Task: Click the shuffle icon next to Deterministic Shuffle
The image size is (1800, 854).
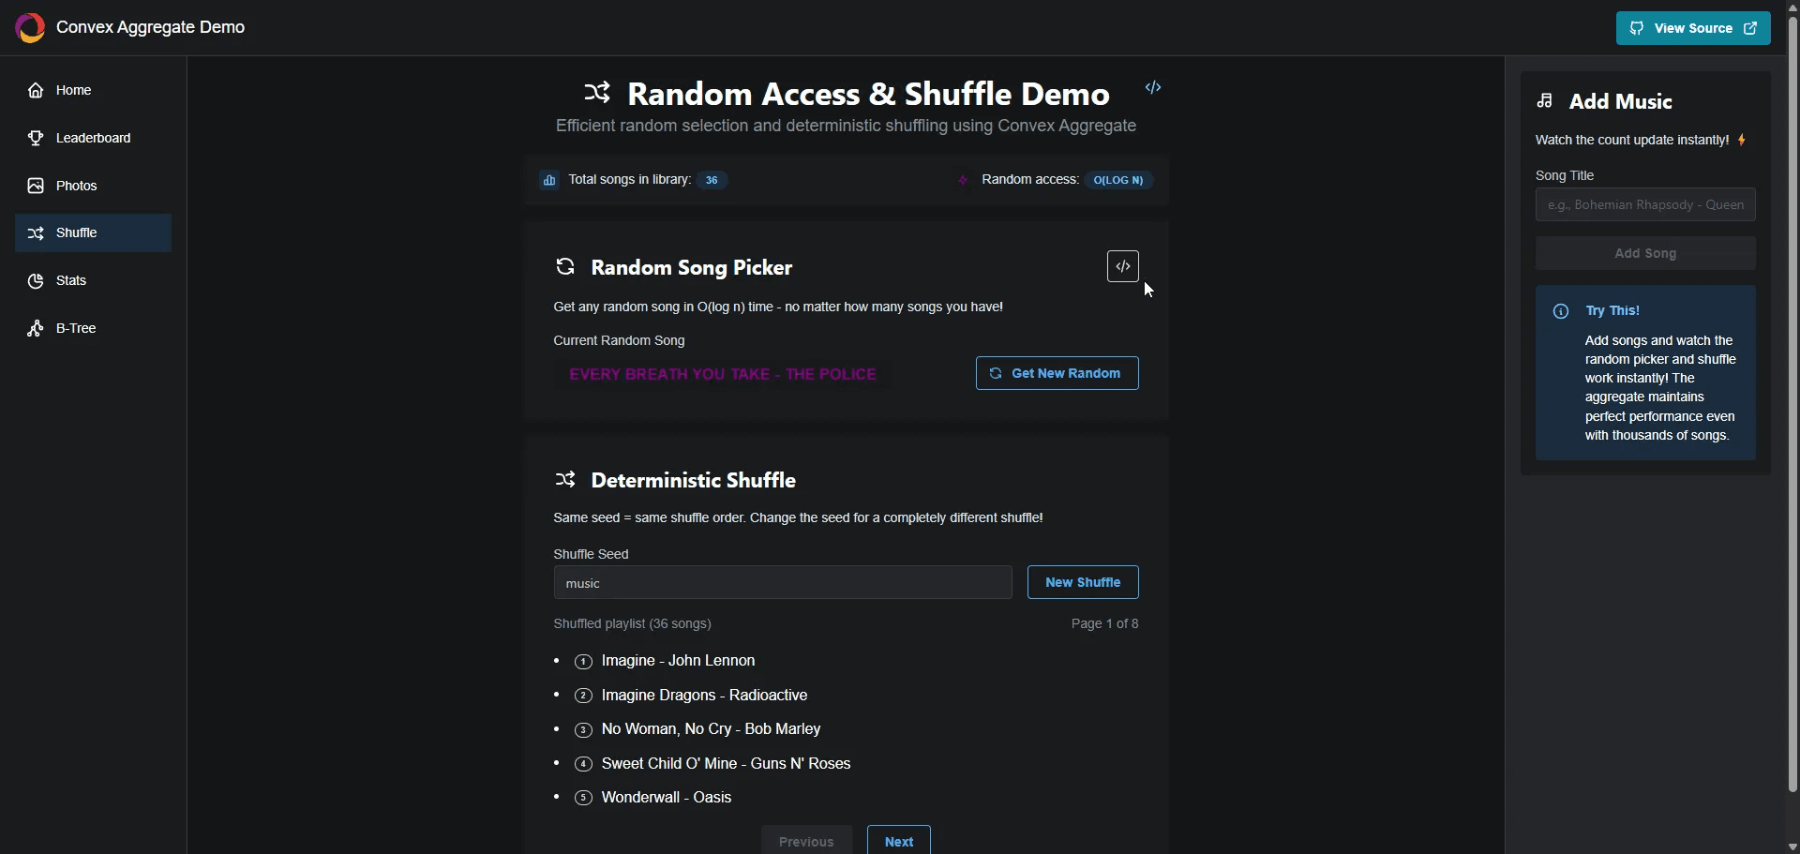Action: pos(565,480)
